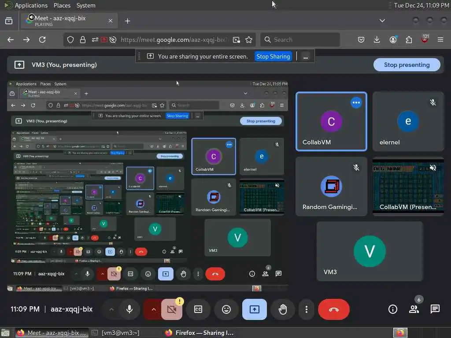The image size is (451, 338).
Task: Go forward using the browser forward arrow
Action: [26, 40]
